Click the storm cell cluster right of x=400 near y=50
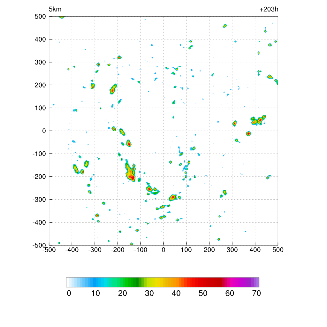 click(x=258, y=120)
